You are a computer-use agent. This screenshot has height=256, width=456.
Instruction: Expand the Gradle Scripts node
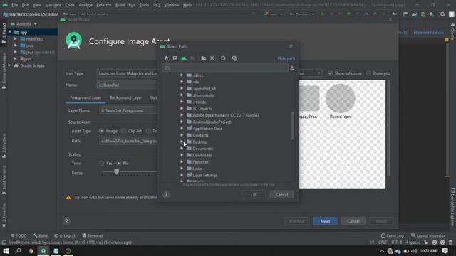pos(9,65)
